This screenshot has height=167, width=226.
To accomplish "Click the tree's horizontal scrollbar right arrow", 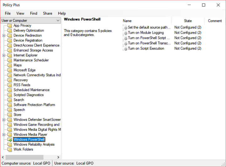I will (58, 157).
